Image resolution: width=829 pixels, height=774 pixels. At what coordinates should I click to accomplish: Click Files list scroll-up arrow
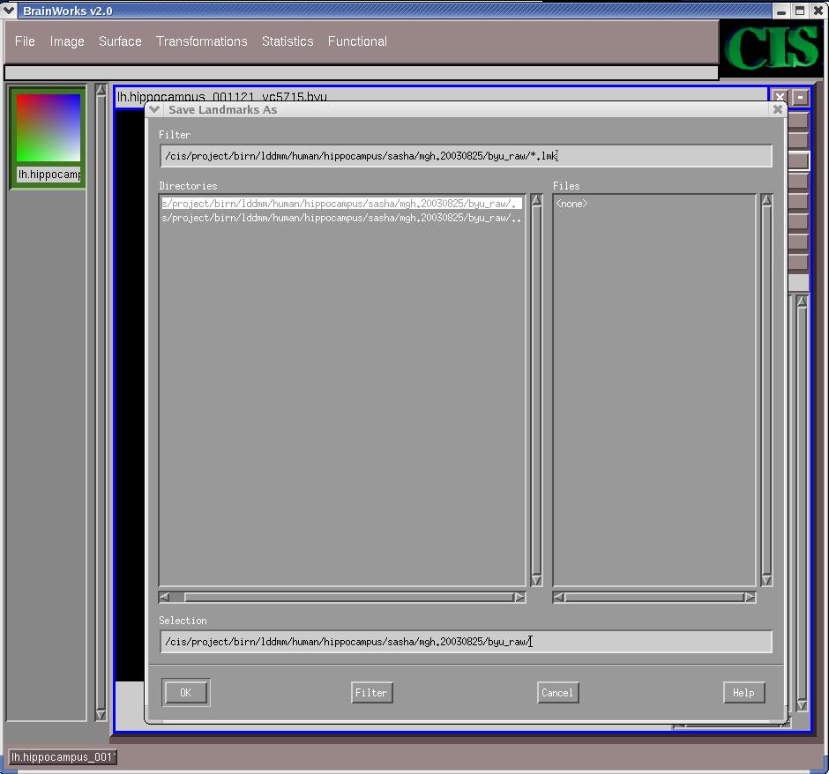(766, 200)
